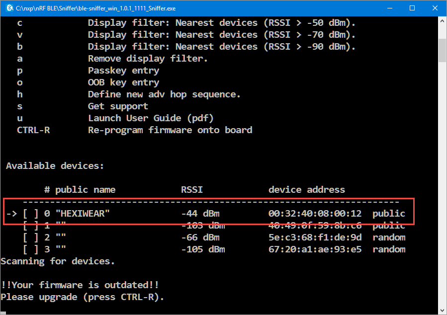447x315 pixels.
Task: Close the ble-sniffer console window
Action: click(x=435, y=8)
